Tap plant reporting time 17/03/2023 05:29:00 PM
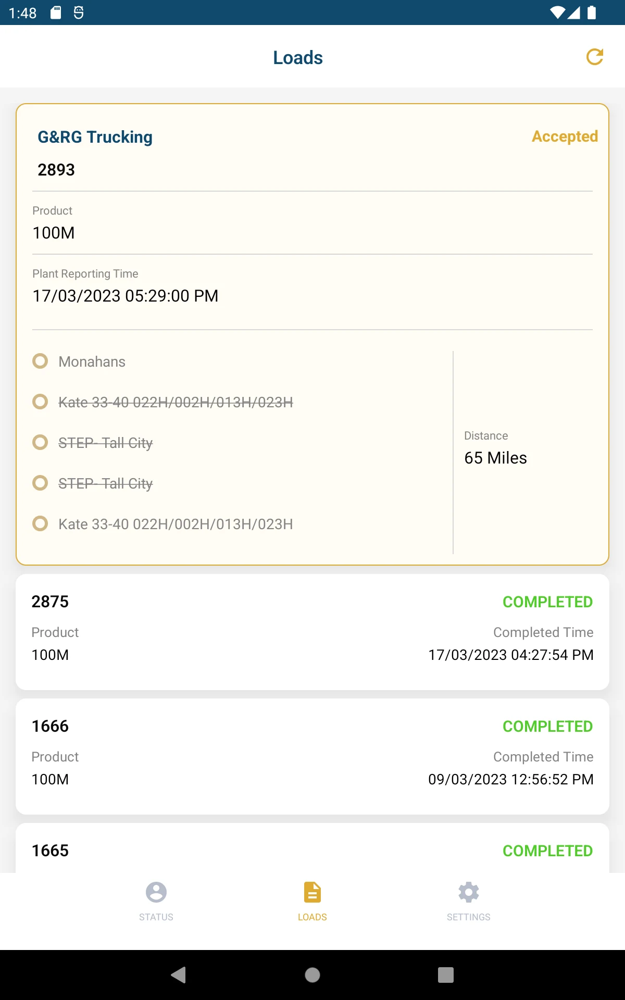The height and width of the screenshot is (1000, 625). pos(126,296)
